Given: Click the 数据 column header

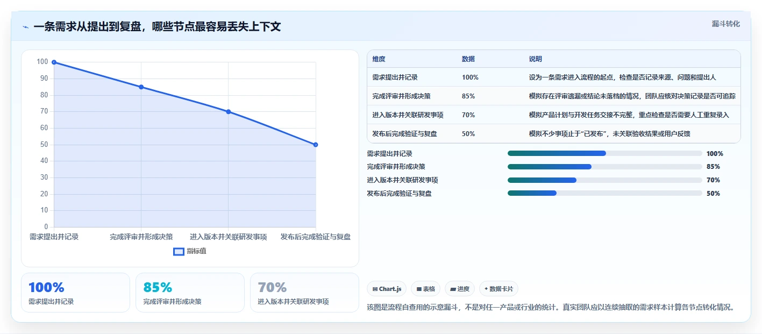Looking at the screenshot, I should tap(468, 59).
